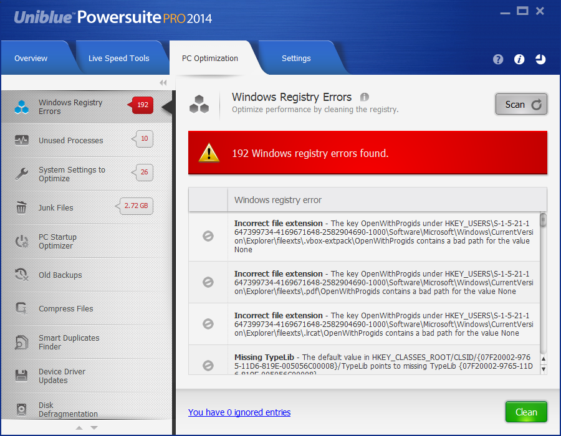Open Smart Duplicates Finder in the sidebar
The image size is (561, 436).
tap(87, 342)
